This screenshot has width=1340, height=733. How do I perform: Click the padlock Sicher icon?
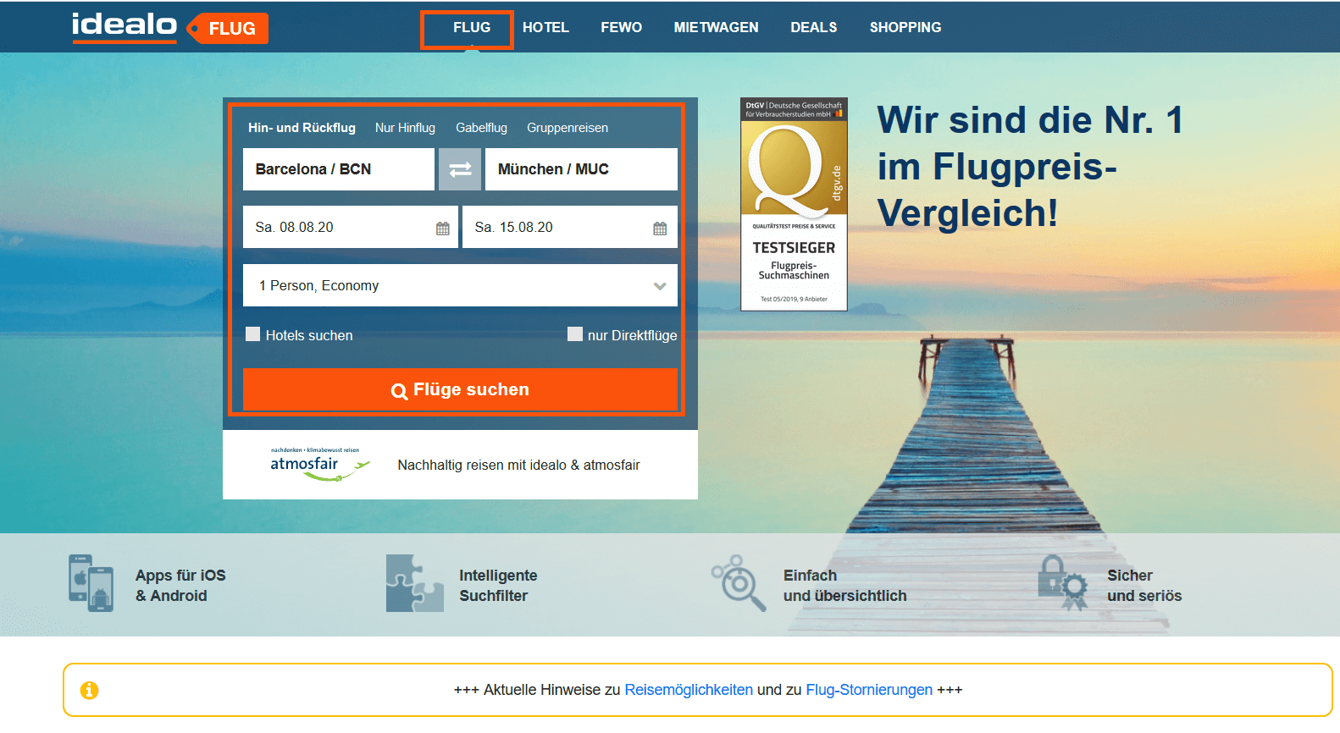[1064, 583]
